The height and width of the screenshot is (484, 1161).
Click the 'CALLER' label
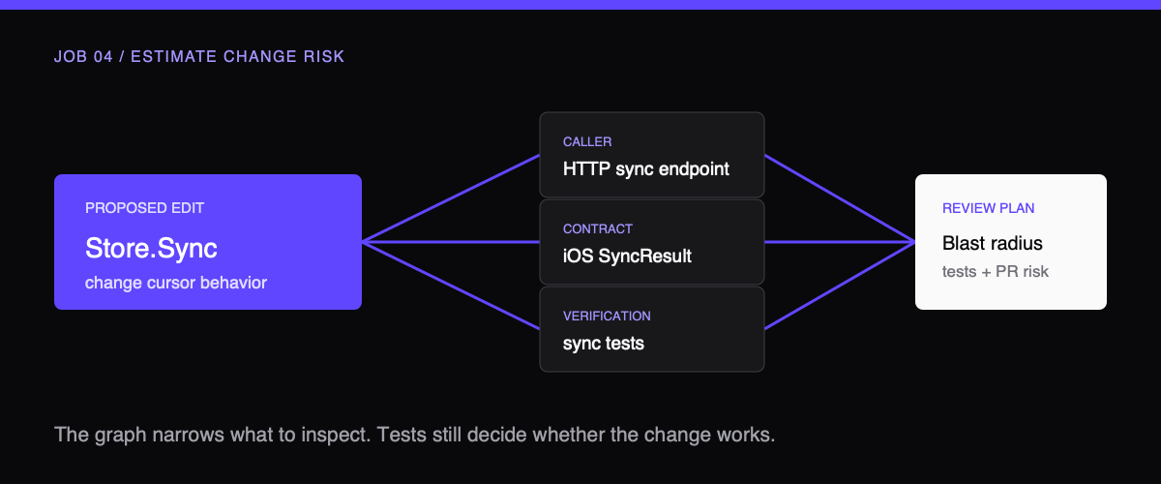click(587, 142)
